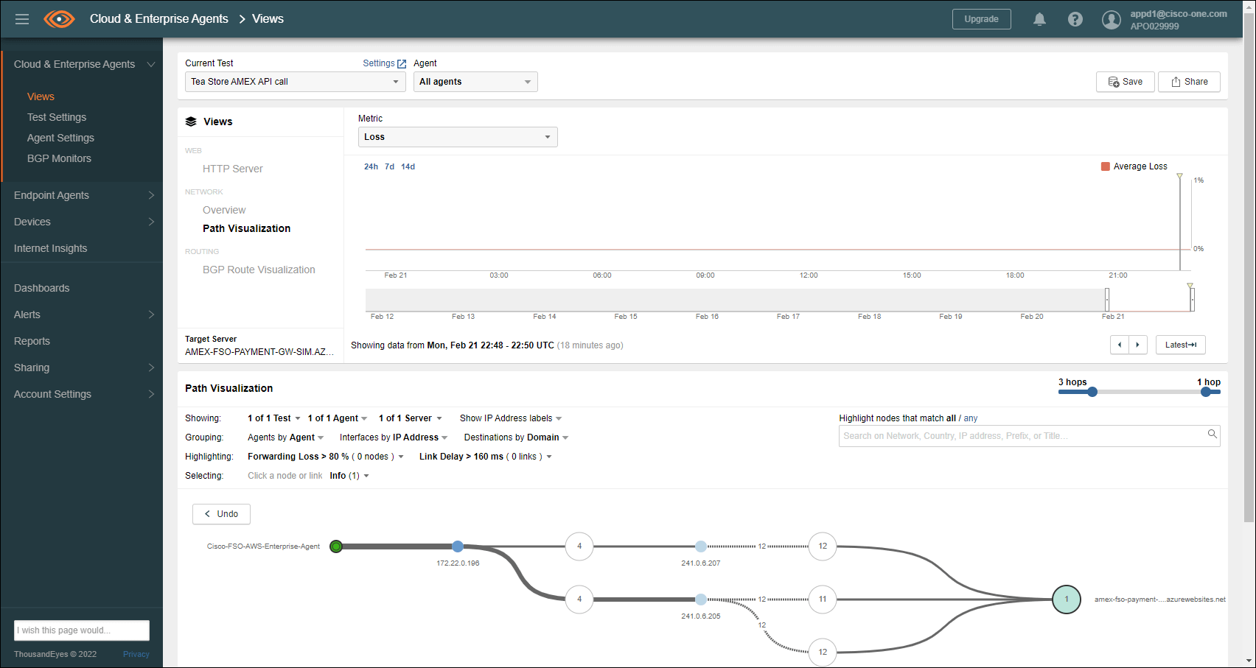The height and width of the screenshot is (668, 1256).
Task: Go to previous time interval arrow
Action: pos(1120,345)
